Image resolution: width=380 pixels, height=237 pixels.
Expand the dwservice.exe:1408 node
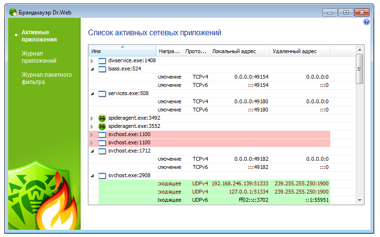coord(92,61)
